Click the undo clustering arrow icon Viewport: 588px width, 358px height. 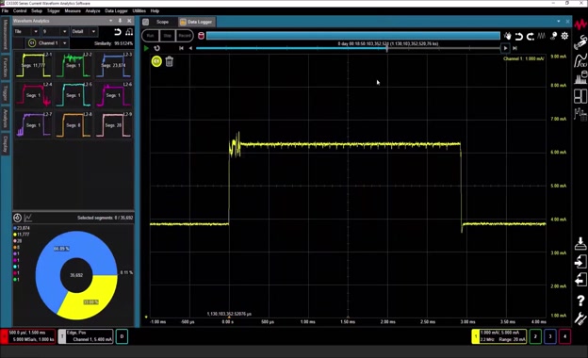pyautogui.click(x=118, y=32)
